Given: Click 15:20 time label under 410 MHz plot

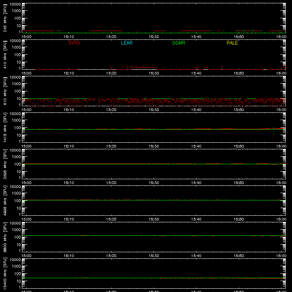Looking at the screenshot, I should tap(111, 73).
